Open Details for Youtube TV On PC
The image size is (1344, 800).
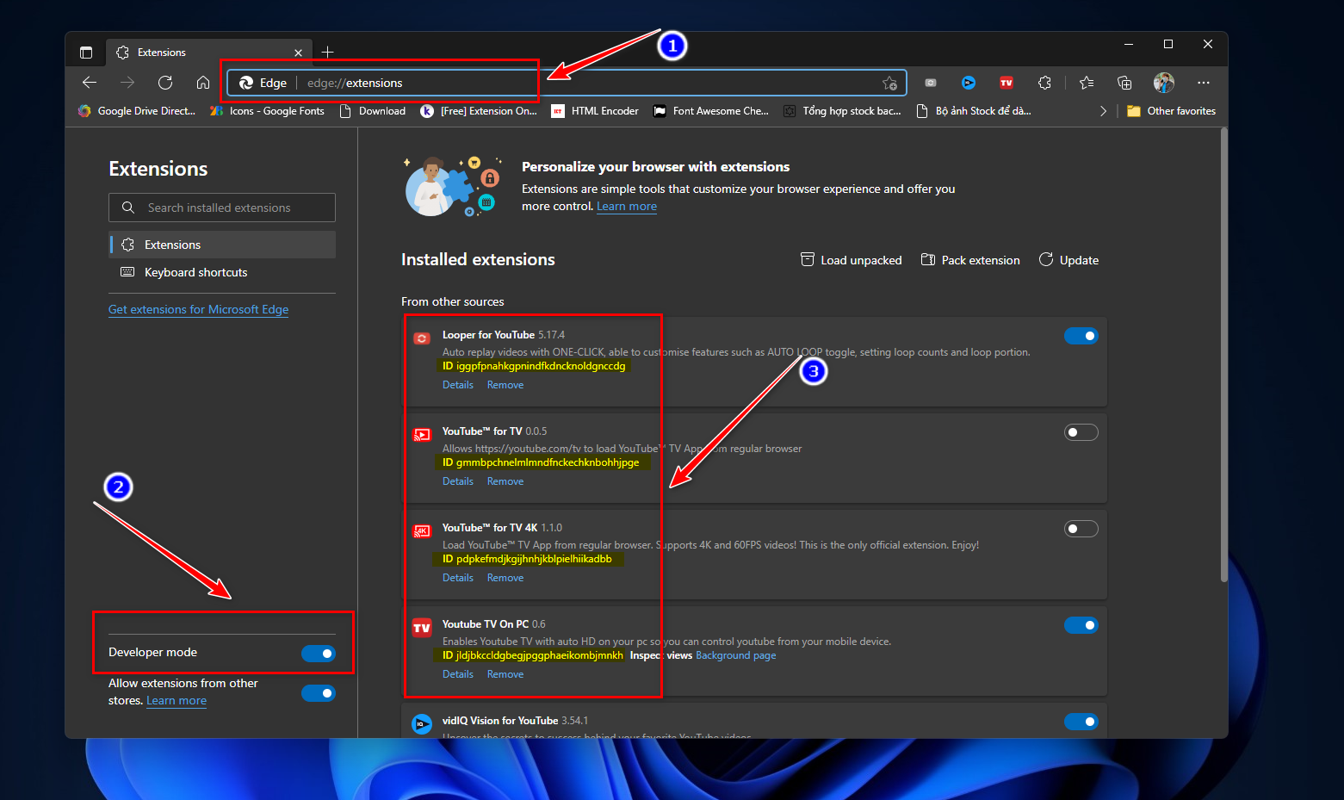click(x=458, y=674)
